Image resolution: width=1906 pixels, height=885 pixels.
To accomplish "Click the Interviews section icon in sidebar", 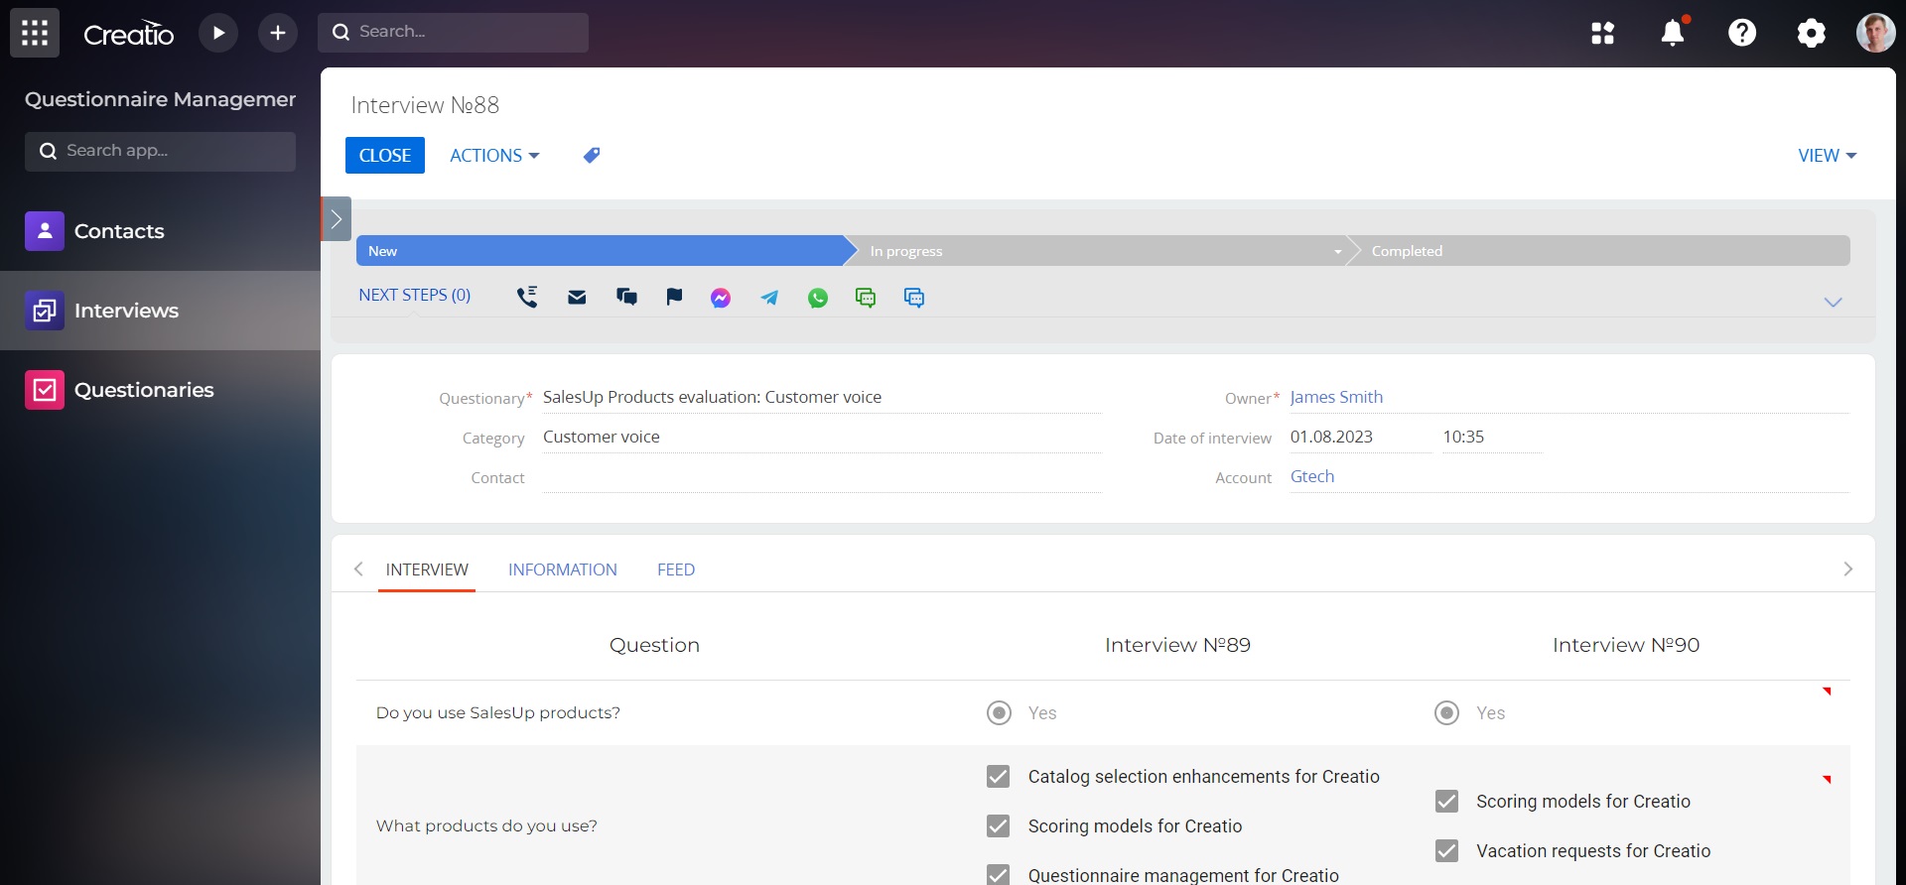I will click(45, 311).
